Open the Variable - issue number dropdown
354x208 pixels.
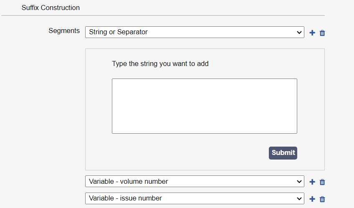[194, 198]
